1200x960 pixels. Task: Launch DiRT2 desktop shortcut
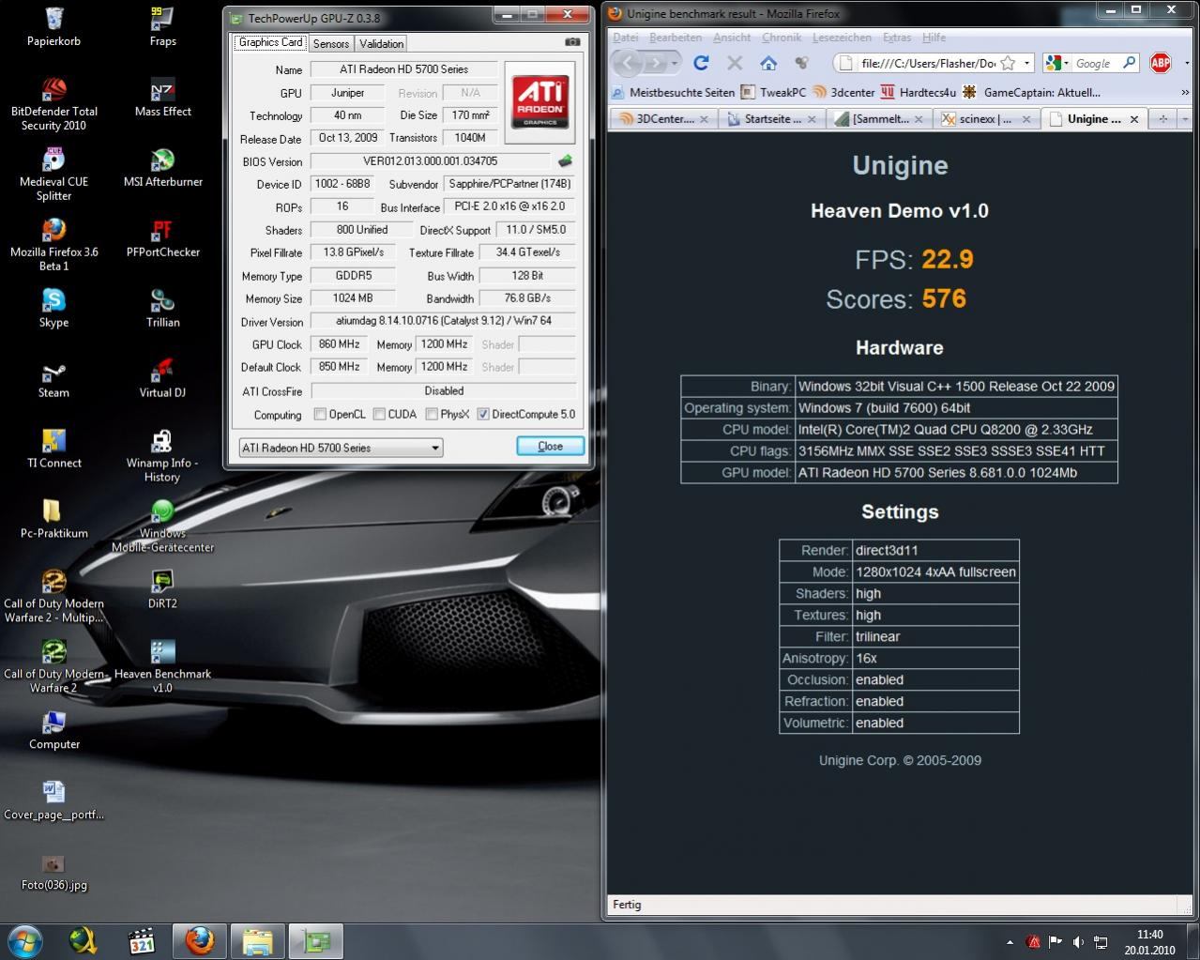coord(162,589)
